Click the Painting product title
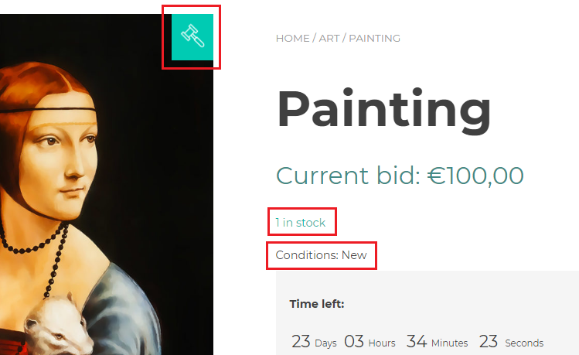The height and width of the screenshot is (355, 579). click(383, 111)
